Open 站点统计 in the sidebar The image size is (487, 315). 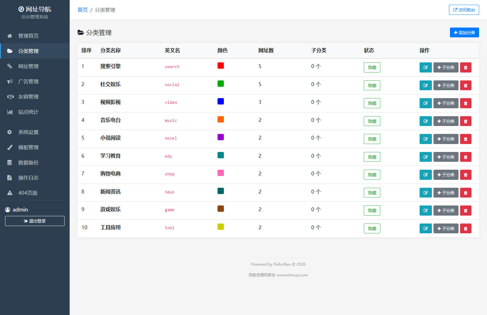(35, 112)
